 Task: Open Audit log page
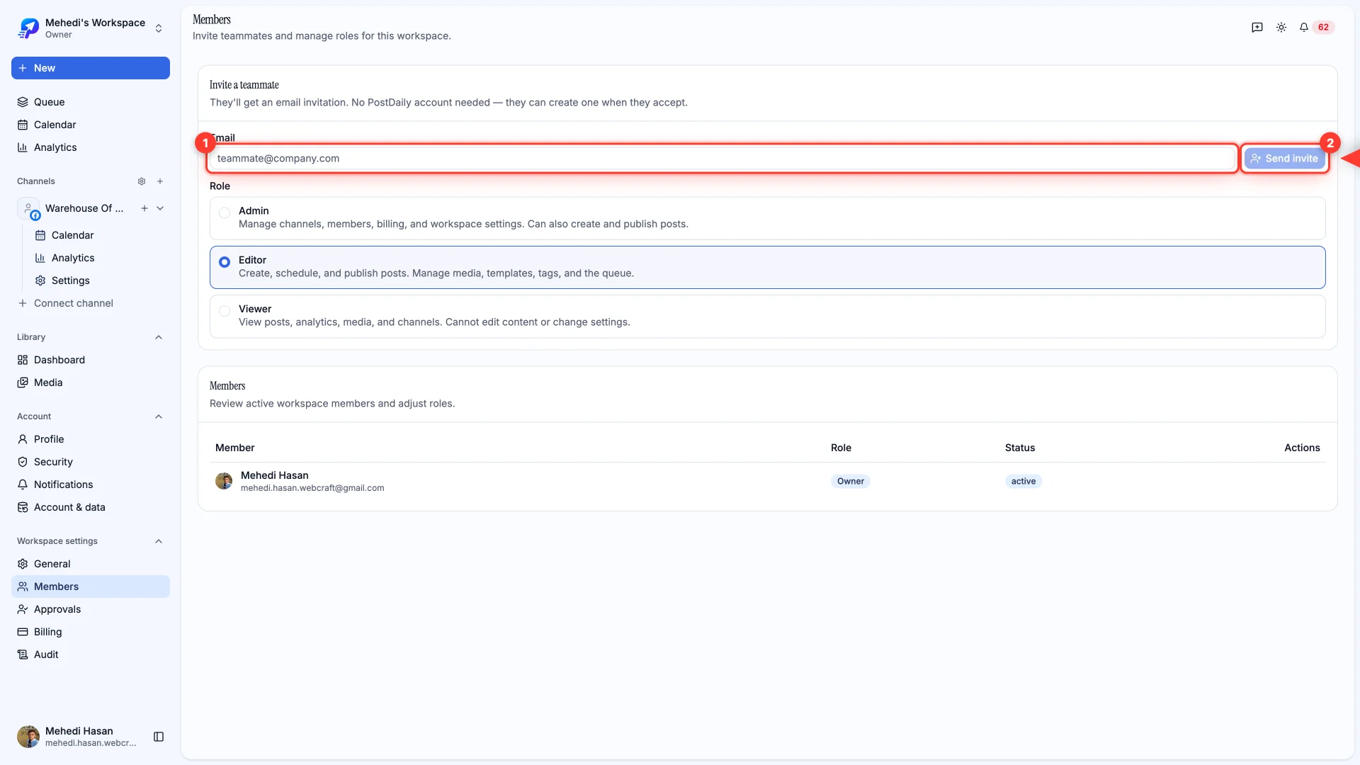coord(91,654)
